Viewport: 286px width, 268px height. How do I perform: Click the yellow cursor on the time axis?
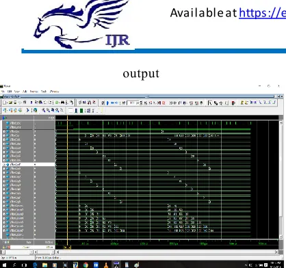pyautogui.click(x=67, y=247)
